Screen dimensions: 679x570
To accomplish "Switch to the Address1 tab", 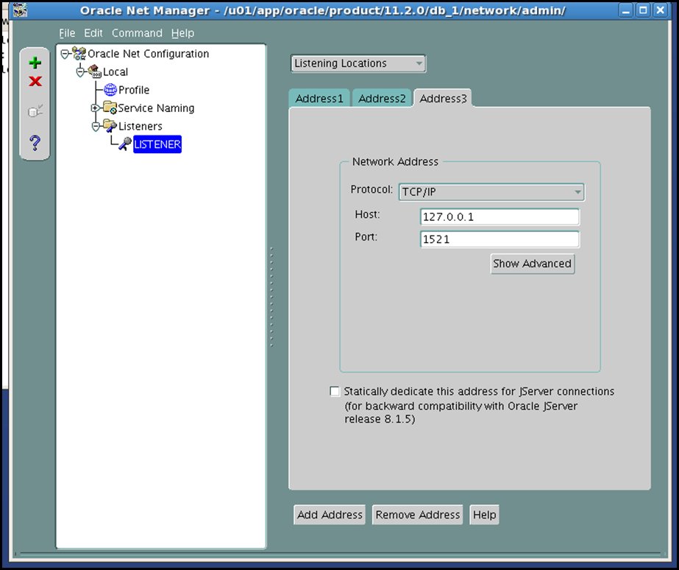I will [x=319, y=99].
